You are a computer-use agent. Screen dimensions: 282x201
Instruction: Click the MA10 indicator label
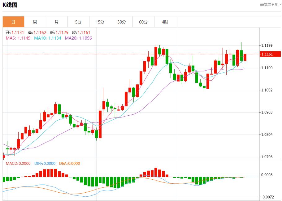[47, 38]
